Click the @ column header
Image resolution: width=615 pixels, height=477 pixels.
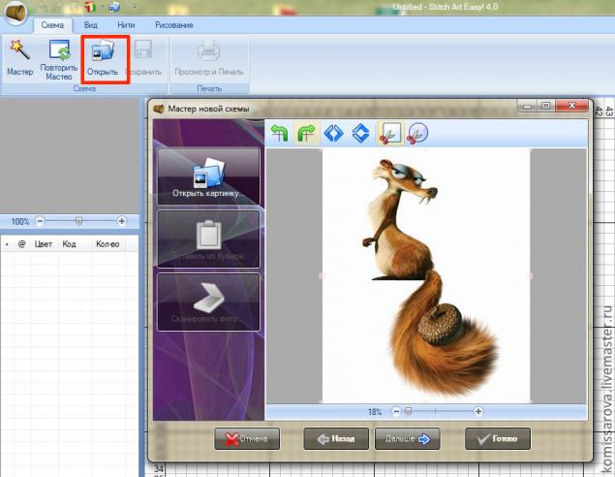click(x=21, y=244)
